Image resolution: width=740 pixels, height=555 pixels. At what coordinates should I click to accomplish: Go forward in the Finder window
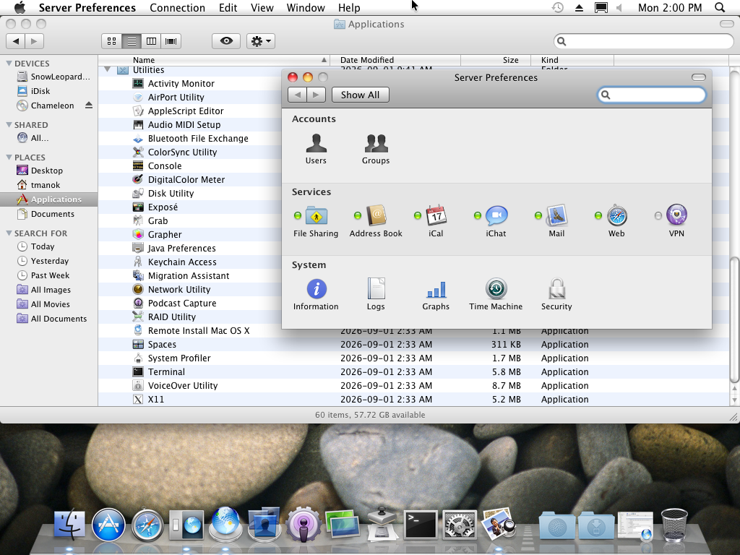tap(35, 41)
